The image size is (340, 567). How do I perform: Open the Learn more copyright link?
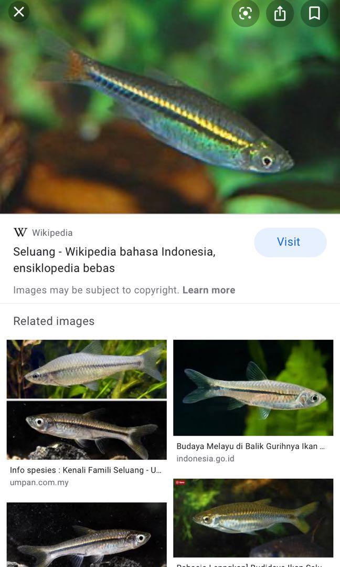(x=209, y=290)
